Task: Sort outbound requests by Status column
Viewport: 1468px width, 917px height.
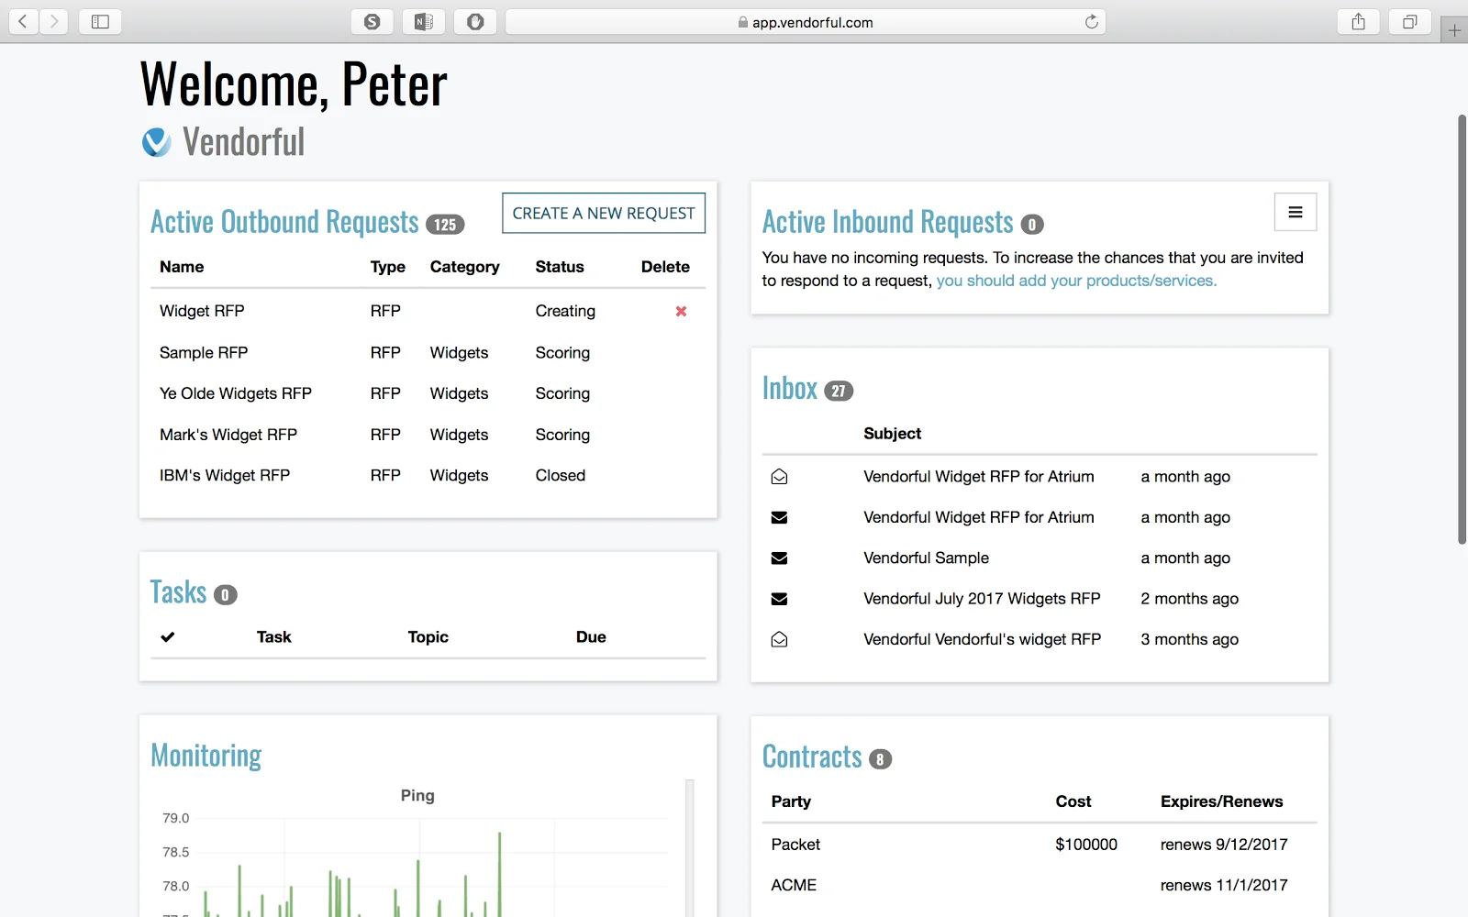Action: click(x=560, y=267)
